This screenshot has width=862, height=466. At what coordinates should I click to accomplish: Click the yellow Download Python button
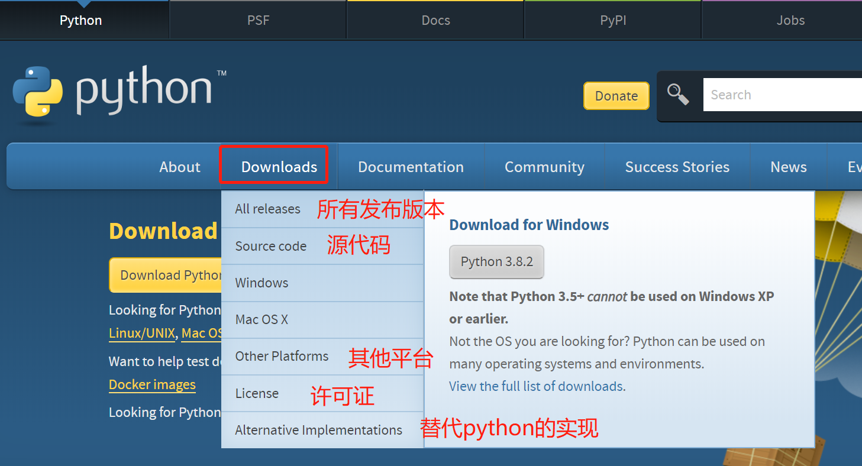click(165, 275)
